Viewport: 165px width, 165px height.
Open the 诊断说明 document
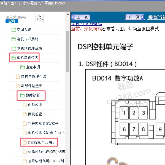(35, 105)
